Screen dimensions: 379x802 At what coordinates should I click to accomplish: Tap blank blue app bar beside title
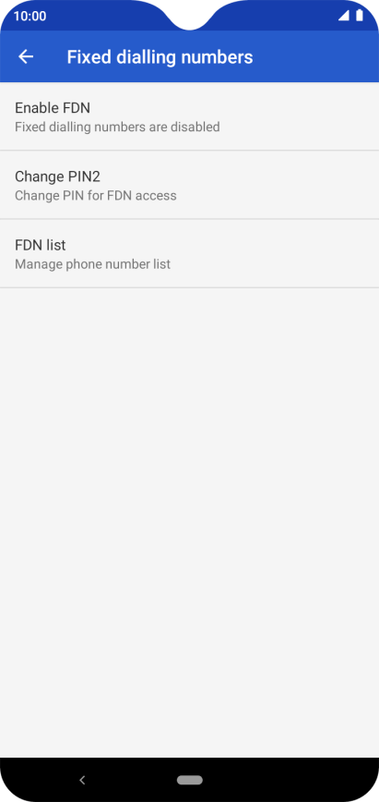[x=316, y=56]
